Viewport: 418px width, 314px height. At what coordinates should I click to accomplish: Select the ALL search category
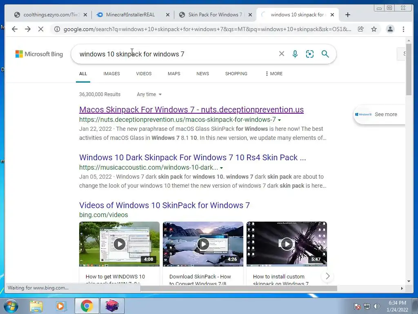[83, 74]
